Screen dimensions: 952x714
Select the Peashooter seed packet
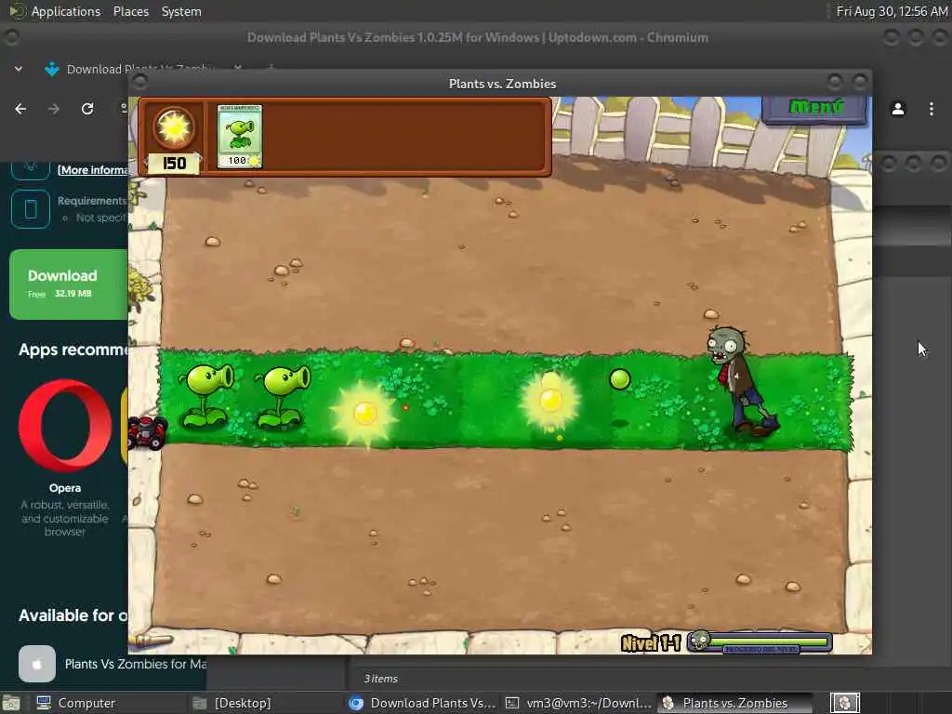tap(239, 136)
